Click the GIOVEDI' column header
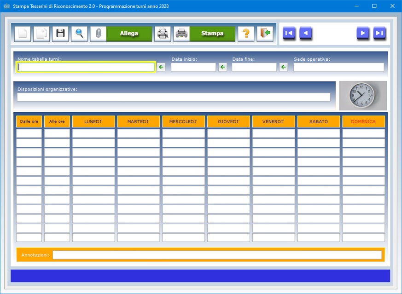 229,121
